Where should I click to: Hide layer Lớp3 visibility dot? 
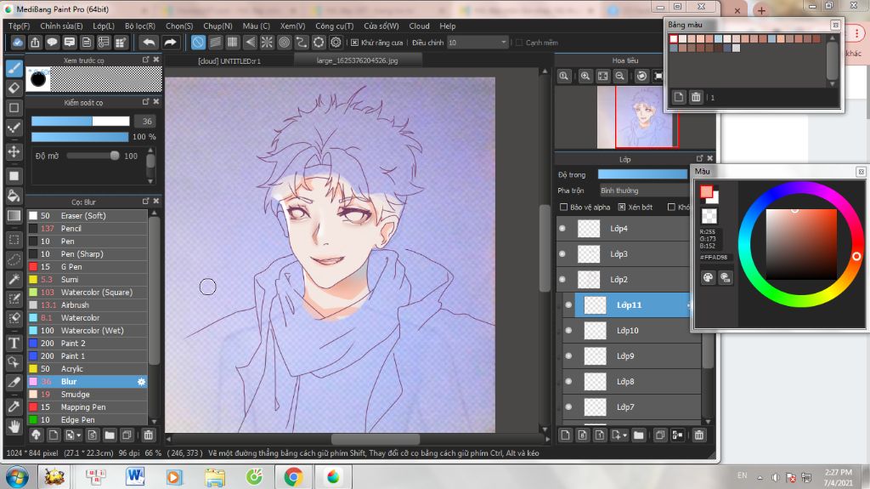[x=562, y=254]
